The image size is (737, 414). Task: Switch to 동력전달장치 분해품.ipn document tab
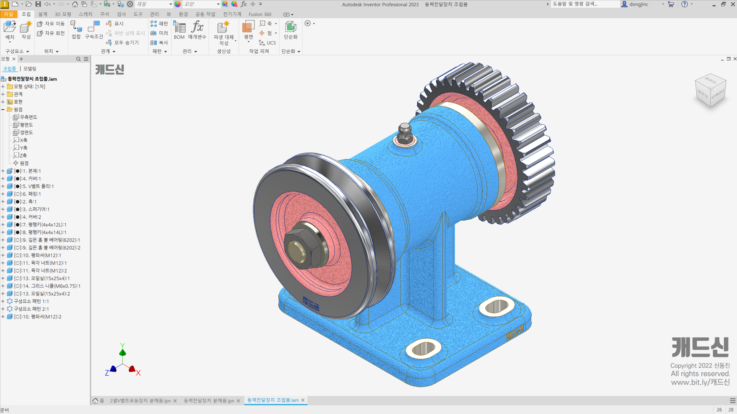pos(209,401)
